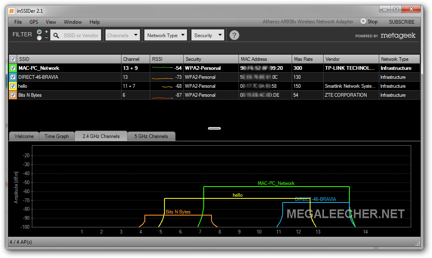Select the minus (exclude) filter radio button
The image size is (432, 258).
pyautogui.click(x=39, y=38)
